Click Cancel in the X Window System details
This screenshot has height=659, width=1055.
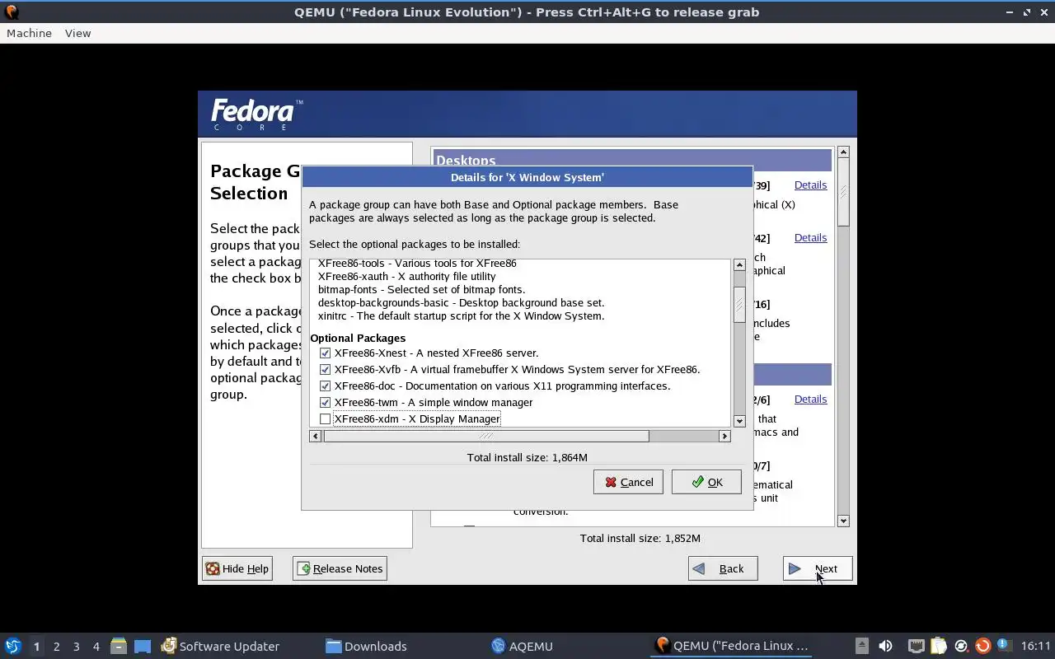tap(628, 482)
